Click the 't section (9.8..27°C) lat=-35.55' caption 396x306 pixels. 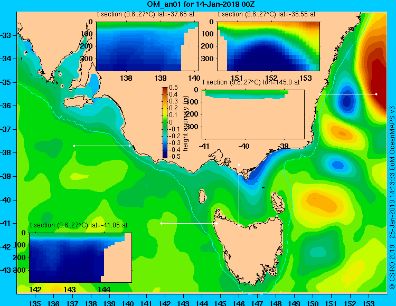[x=267, y=14]
